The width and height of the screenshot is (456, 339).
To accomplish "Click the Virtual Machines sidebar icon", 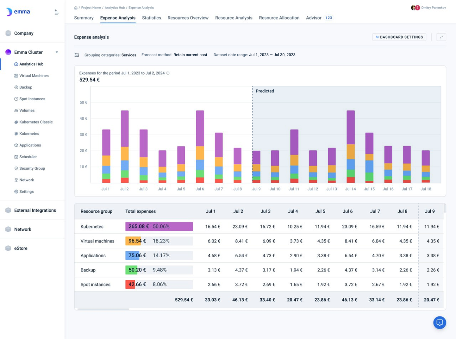I will (x=16, y=76).
